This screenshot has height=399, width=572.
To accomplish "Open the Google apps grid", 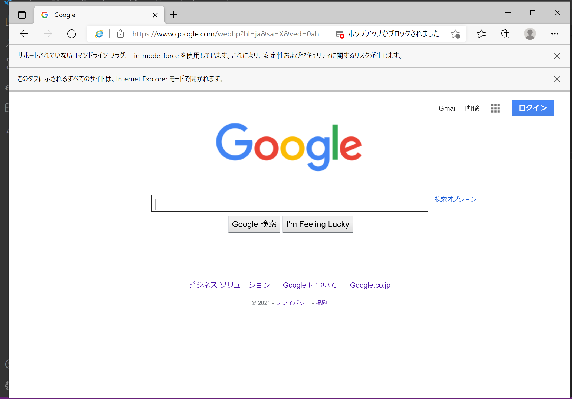I will [x=495, y=108].
